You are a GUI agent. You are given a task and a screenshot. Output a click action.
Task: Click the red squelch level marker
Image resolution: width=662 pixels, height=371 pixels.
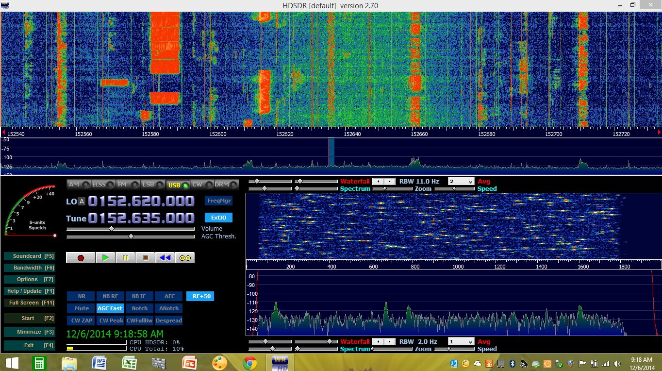pyautogui.click(x=54, y=236)
